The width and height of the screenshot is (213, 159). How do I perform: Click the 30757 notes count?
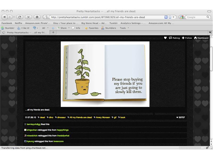(x=181, y=117)
